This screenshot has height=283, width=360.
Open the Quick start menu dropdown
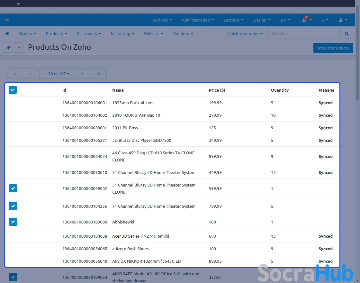pos(245,34)
